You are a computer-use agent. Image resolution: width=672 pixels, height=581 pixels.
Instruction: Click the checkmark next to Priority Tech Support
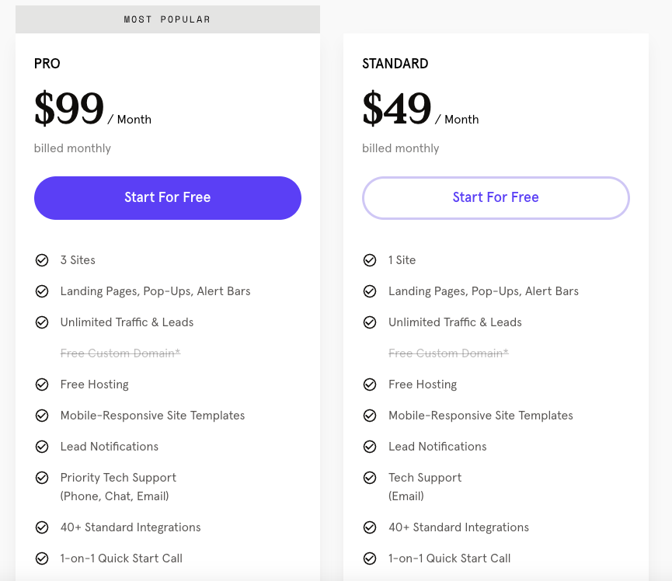[42, 478]
